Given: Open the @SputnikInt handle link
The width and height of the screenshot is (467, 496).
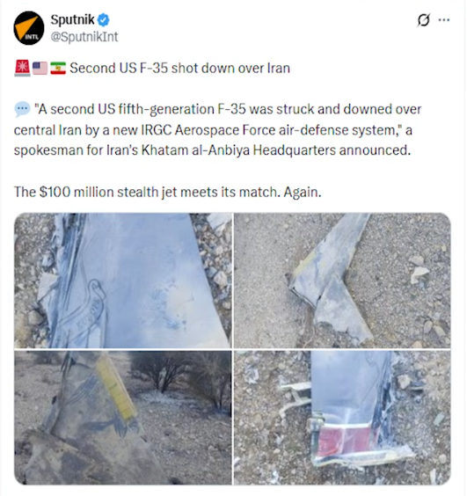Looking at the screenshot, I should 84,37.
